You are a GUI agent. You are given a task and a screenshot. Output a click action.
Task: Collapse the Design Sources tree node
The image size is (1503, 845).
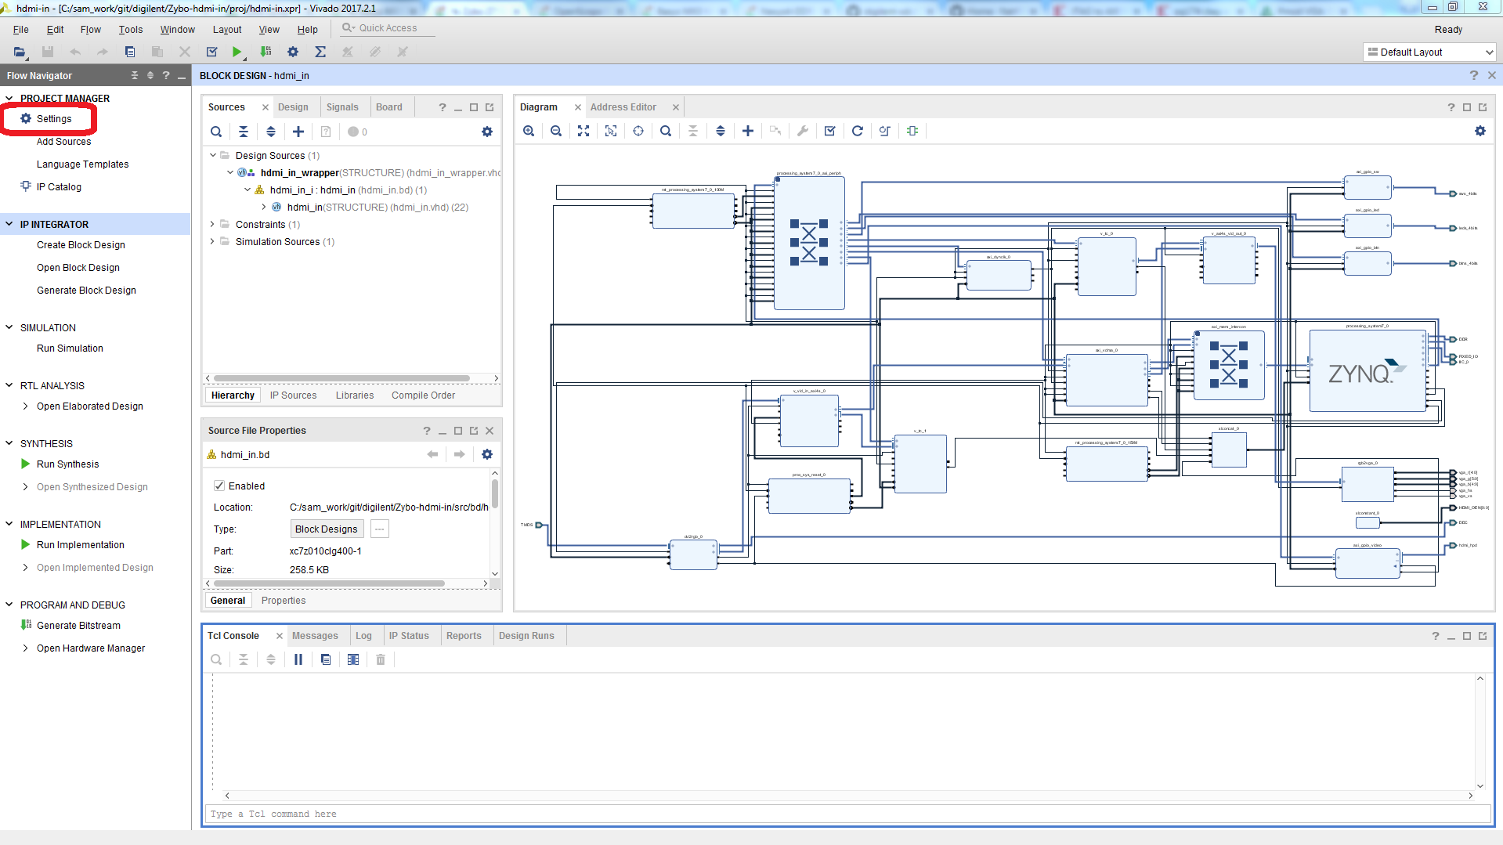tap(212, 155)
